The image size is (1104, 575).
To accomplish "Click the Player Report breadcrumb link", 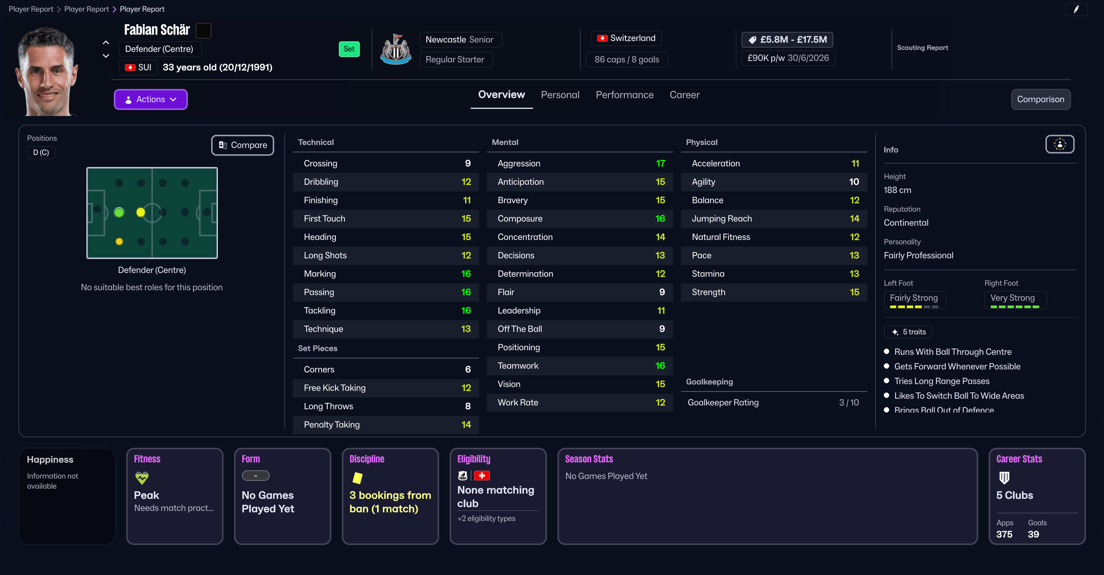I will click(30, 9).
